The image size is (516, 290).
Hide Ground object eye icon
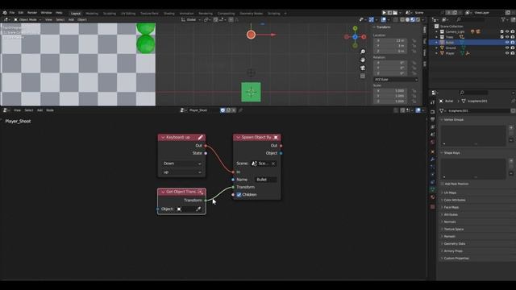pyautogui.click(x=507, y=48)
